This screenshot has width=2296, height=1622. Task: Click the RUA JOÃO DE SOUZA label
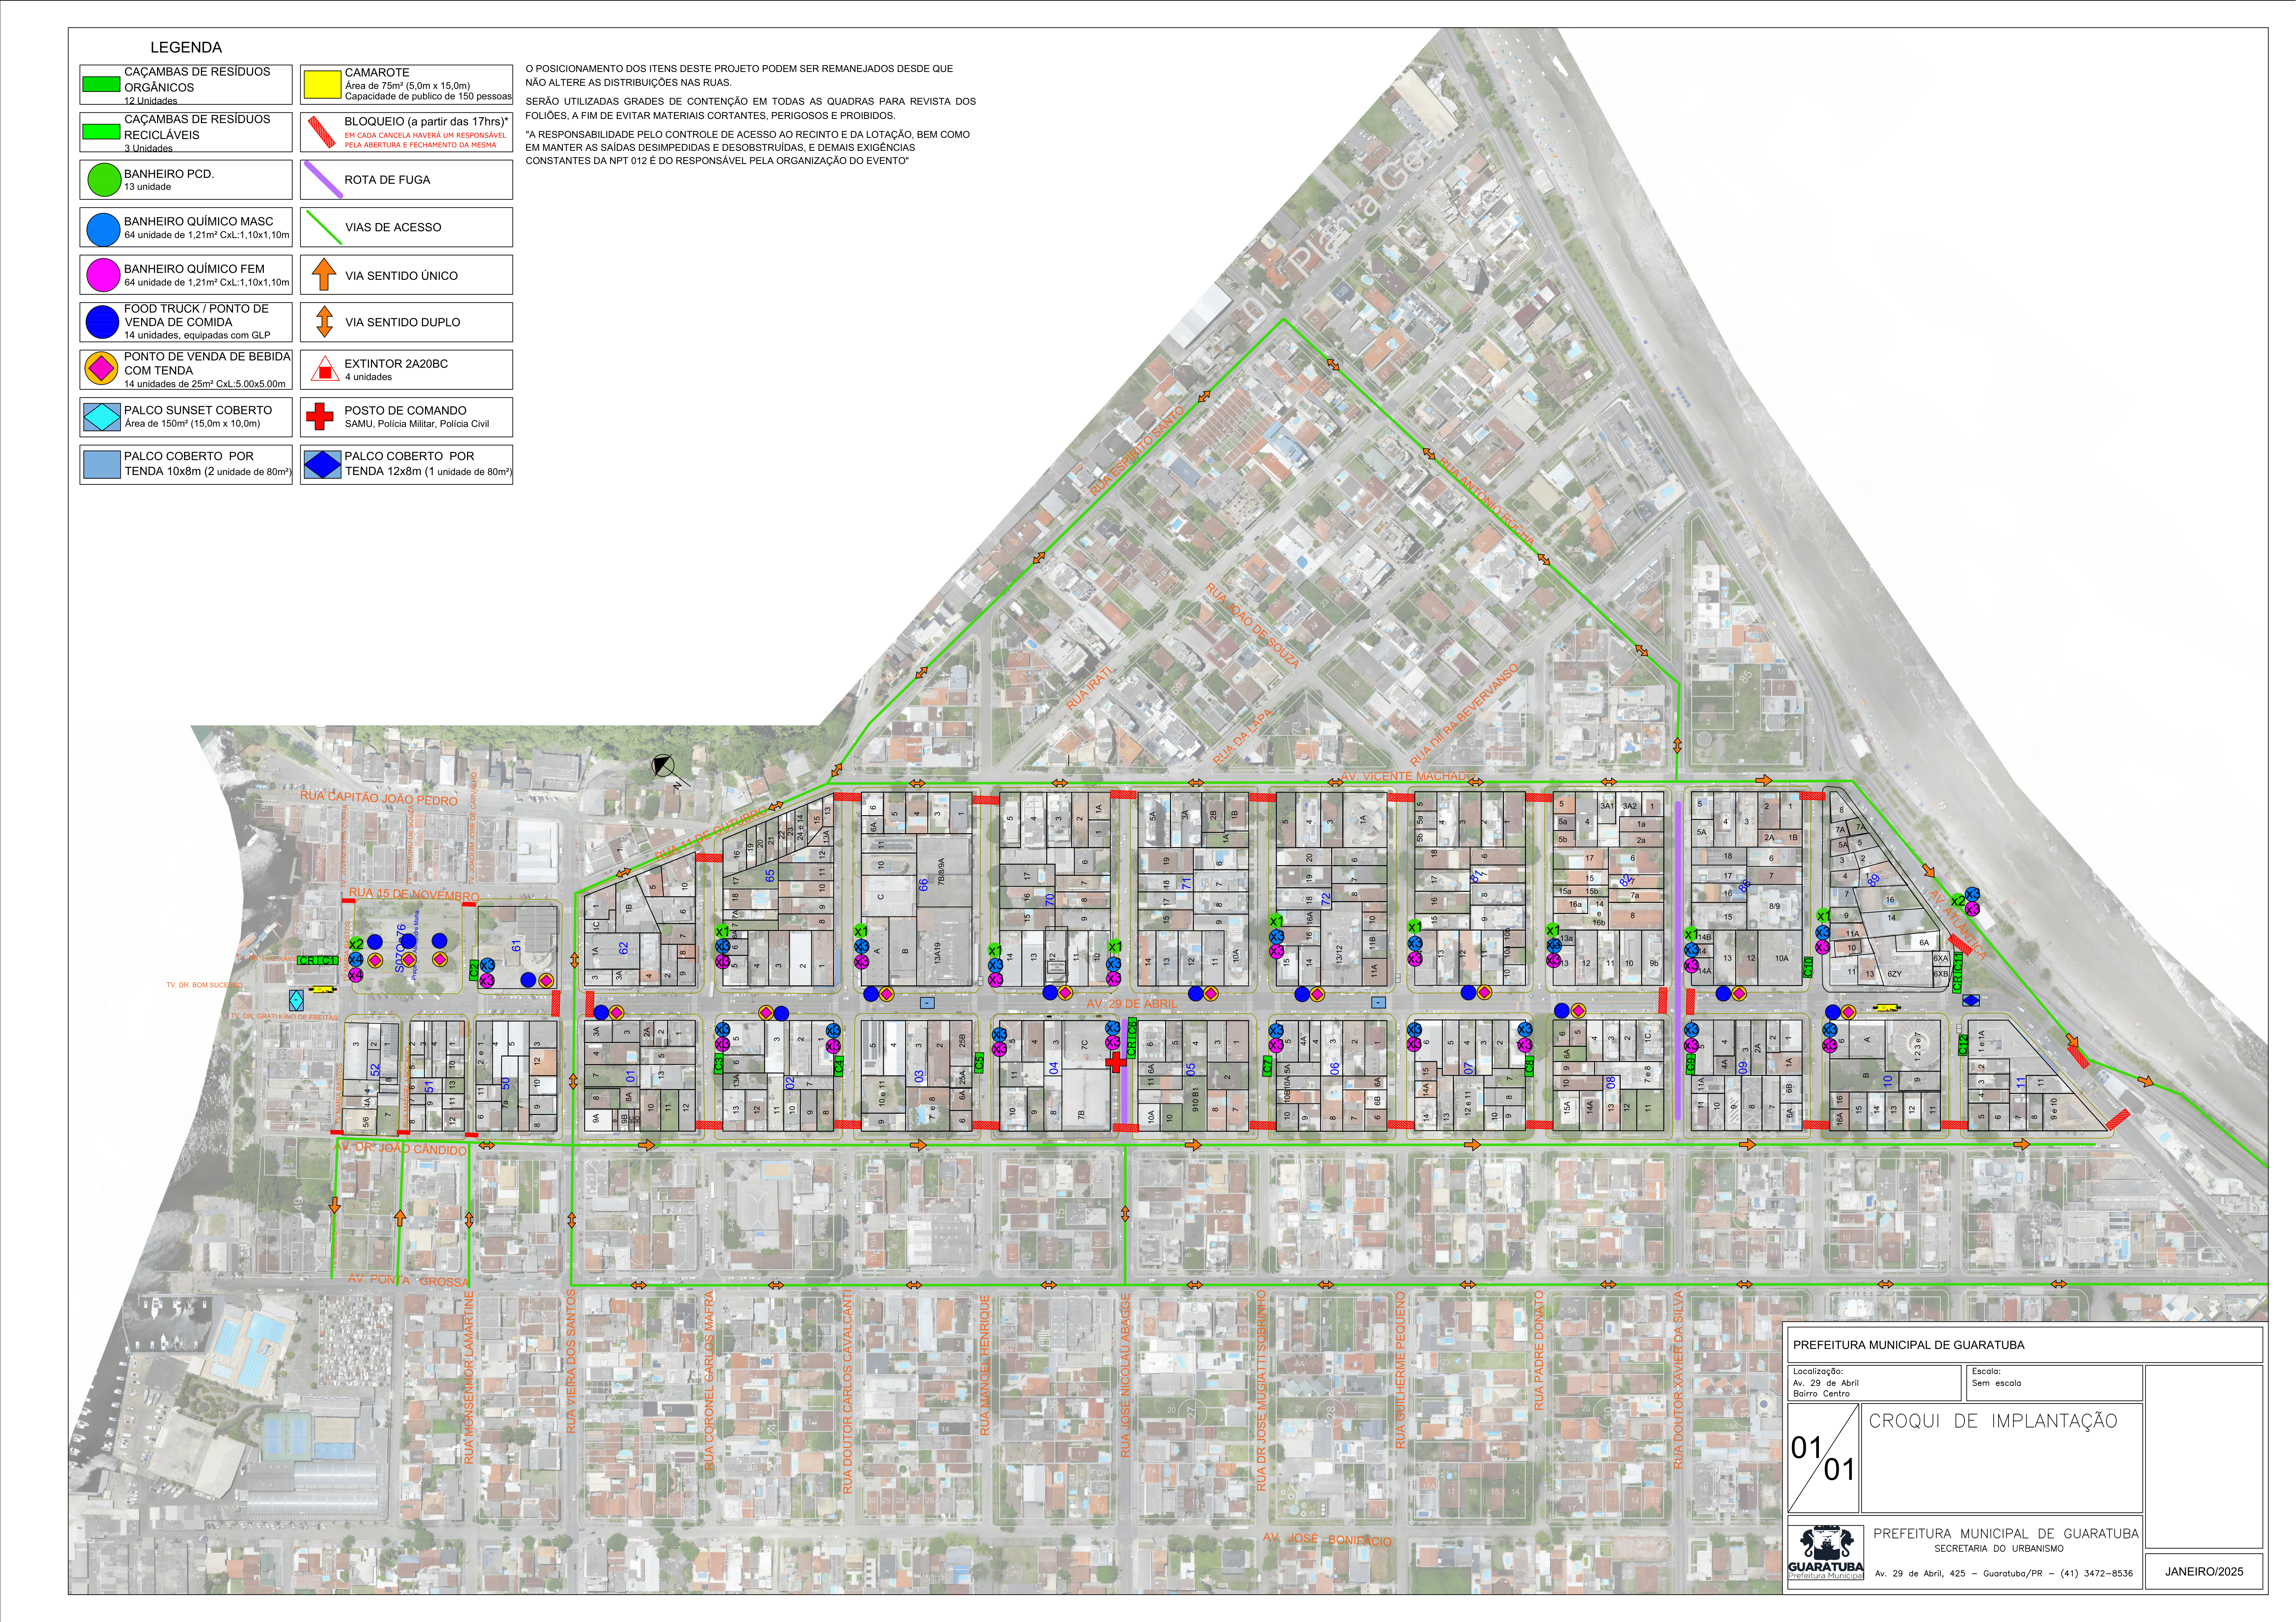pos(1252,626)
